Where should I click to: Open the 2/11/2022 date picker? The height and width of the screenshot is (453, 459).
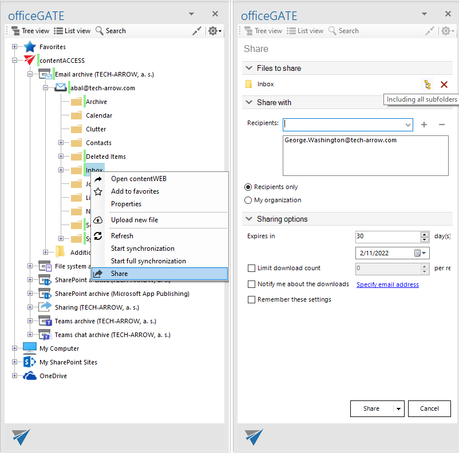422,253
